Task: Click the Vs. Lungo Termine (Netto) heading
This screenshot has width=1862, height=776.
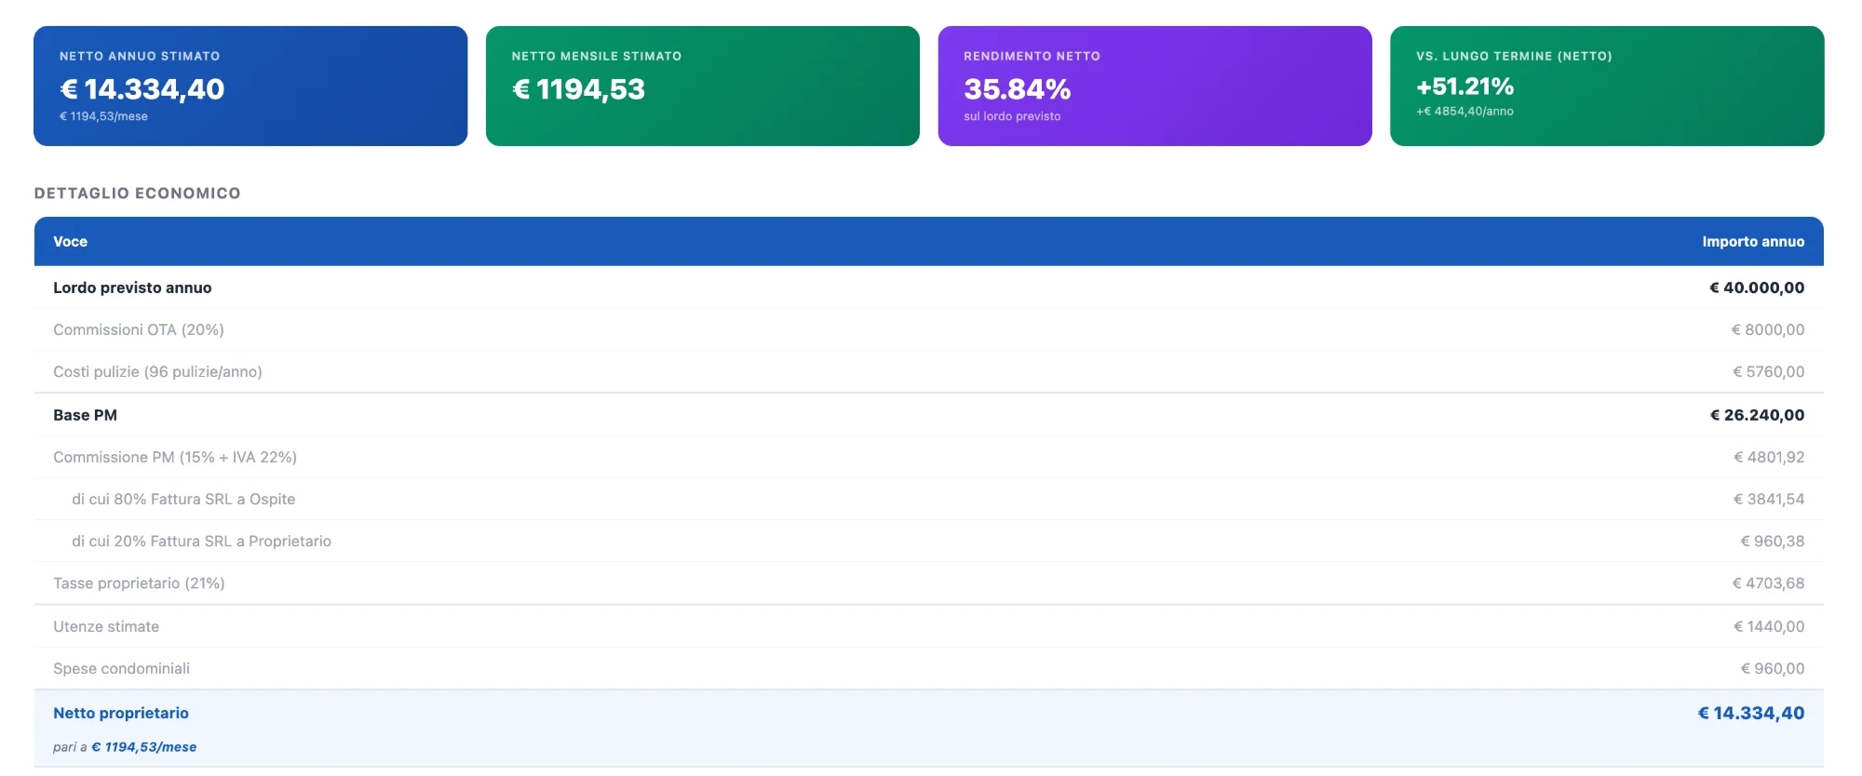Action: click(1514, 56)
